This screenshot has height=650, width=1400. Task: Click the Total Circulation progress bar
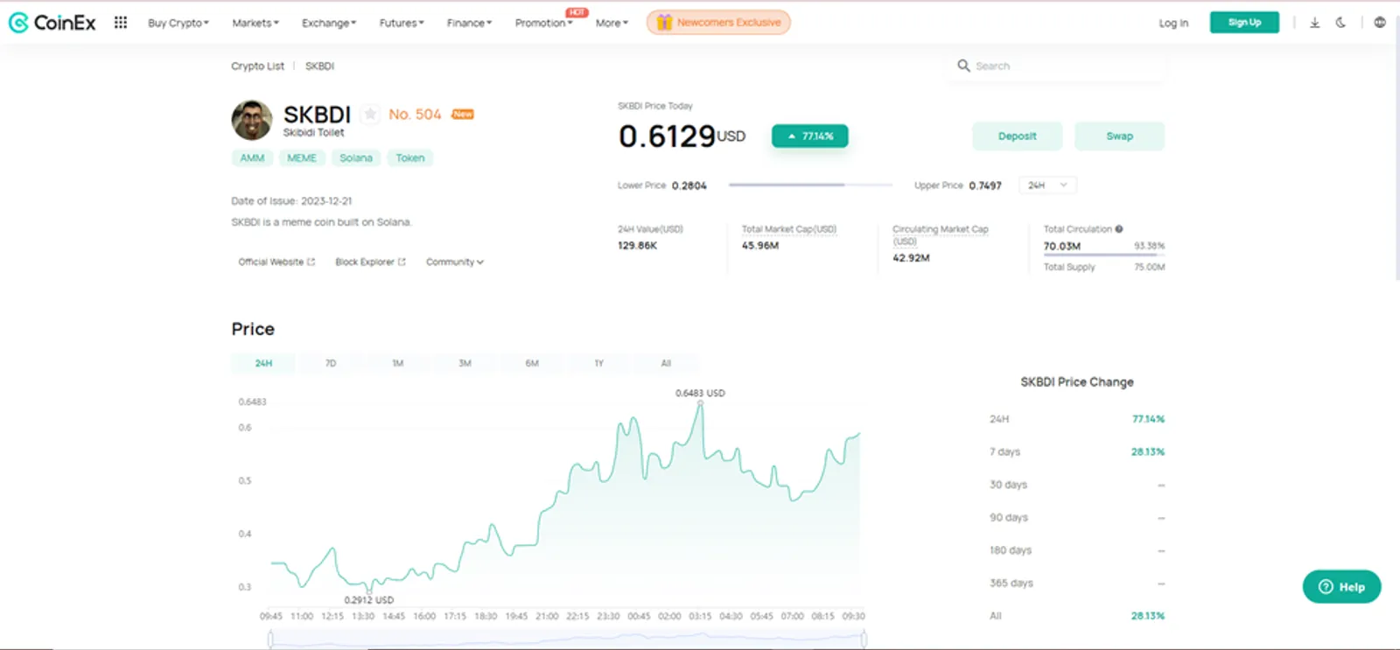[x=1103, y=255]
